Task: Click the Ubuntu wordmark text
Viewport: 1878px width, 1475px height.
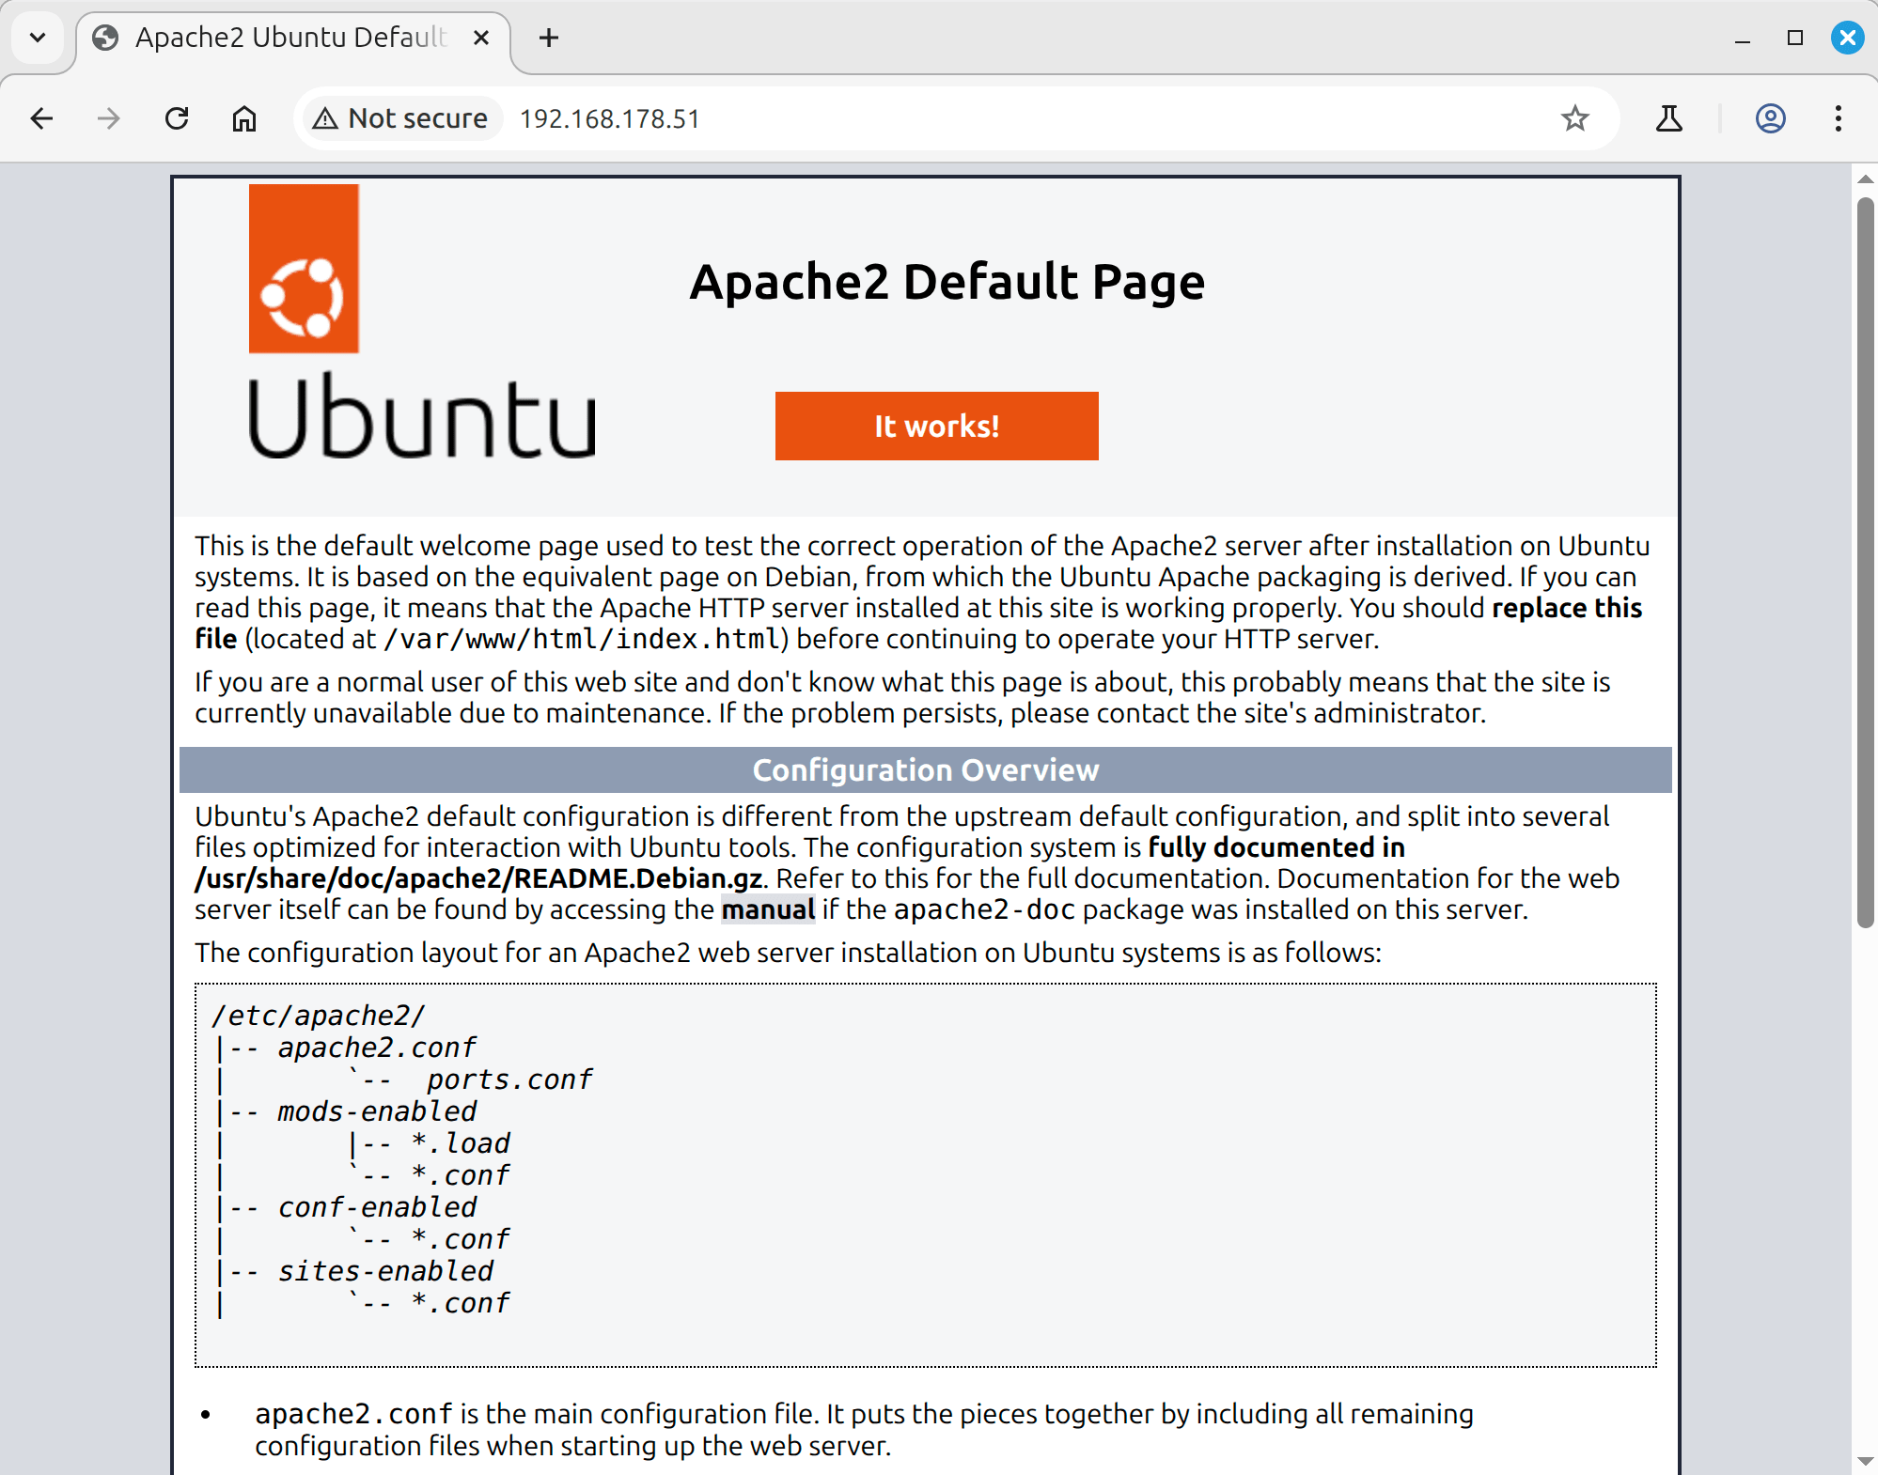Action: (422, 415)
